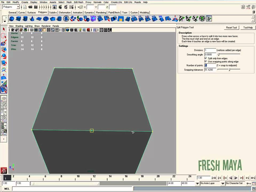Open the input field mode dropdown arrow

(x=78, y=7)
